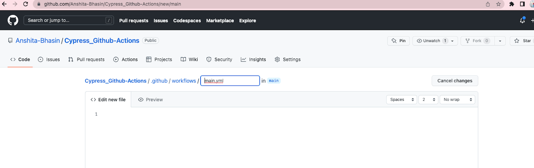The image size is (534, 168).
Task: Click the Public visibility badge
Action: click(151, 40)
